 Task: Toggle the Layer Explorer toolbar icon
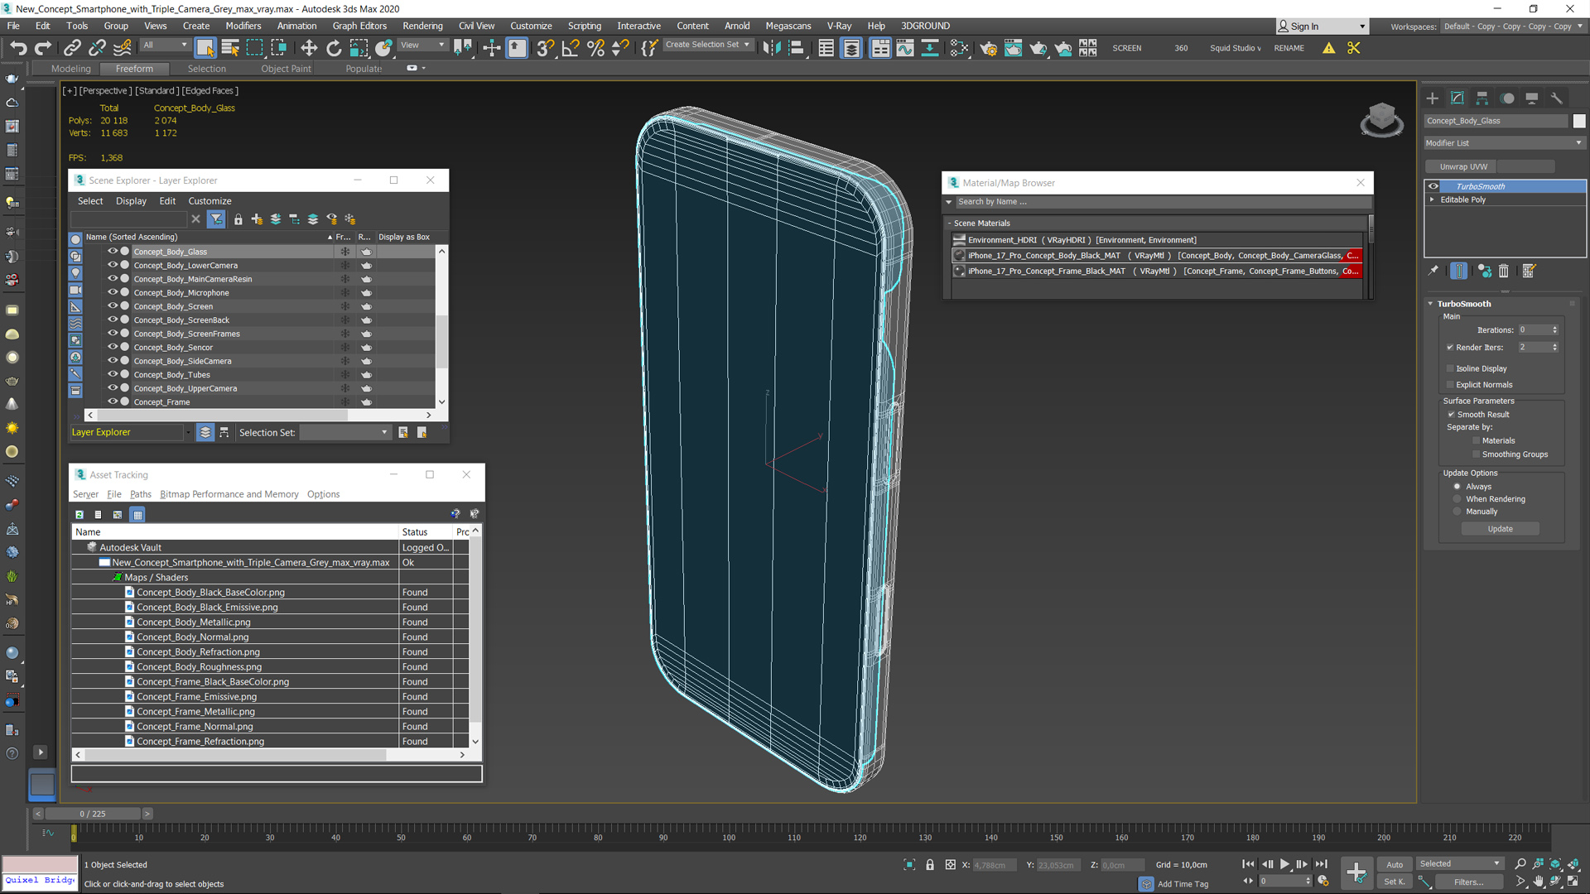[x=851, y=48]
